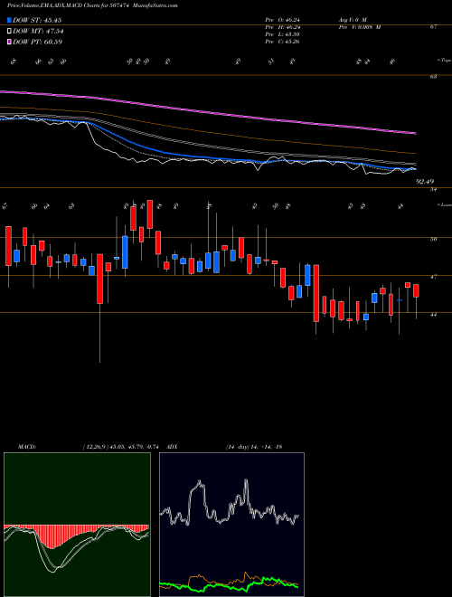
Task: Open the green MACD histogram panel
Action: pyautogui.click(x=77, y=525)
